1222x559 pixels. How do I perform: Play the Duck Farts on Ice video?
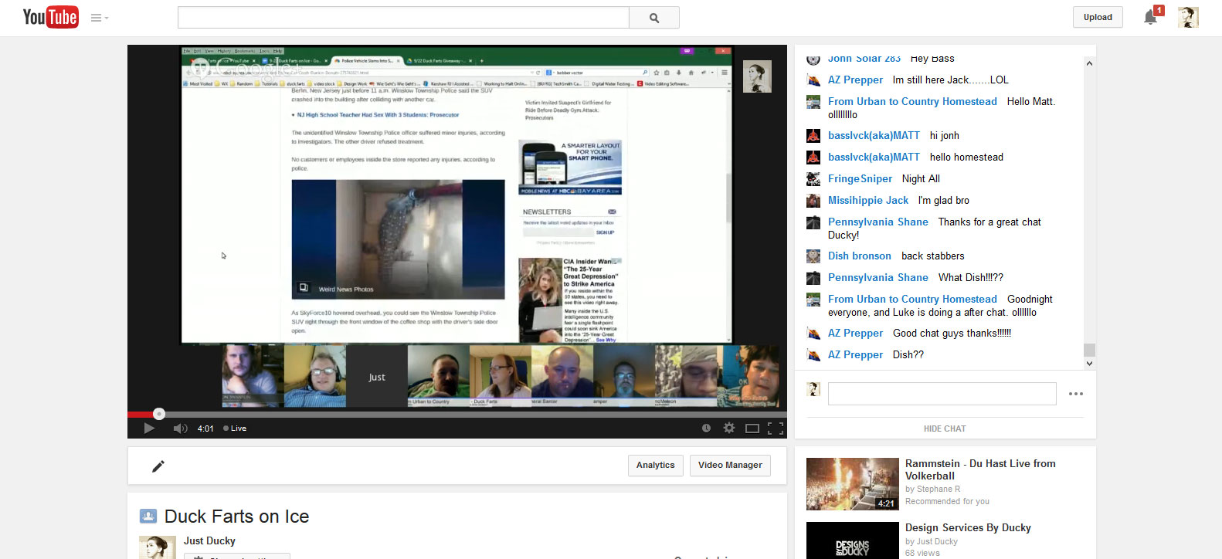(149, 429)
